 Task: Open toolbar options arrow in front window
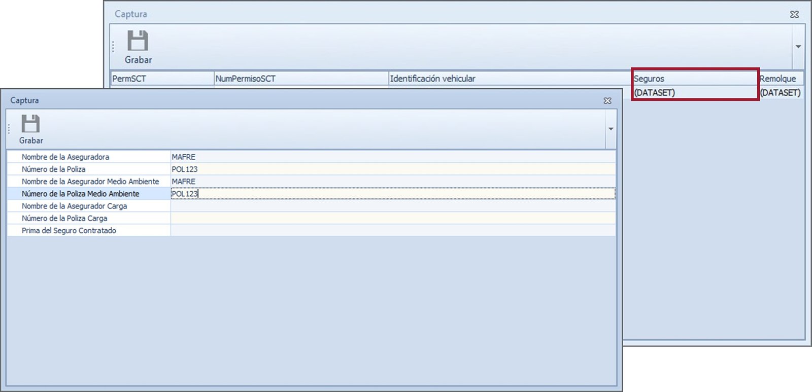[x=611, y=129]
